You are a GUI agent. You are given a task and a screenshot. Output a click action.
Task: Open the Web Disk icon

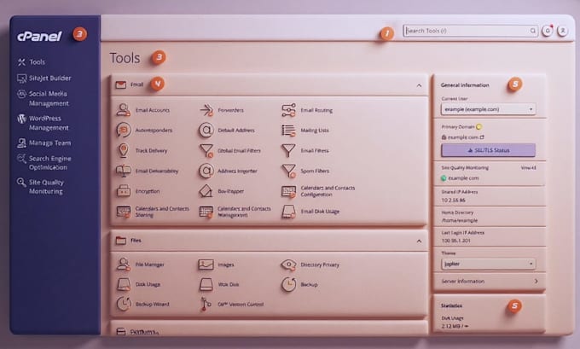click(206, 284)
